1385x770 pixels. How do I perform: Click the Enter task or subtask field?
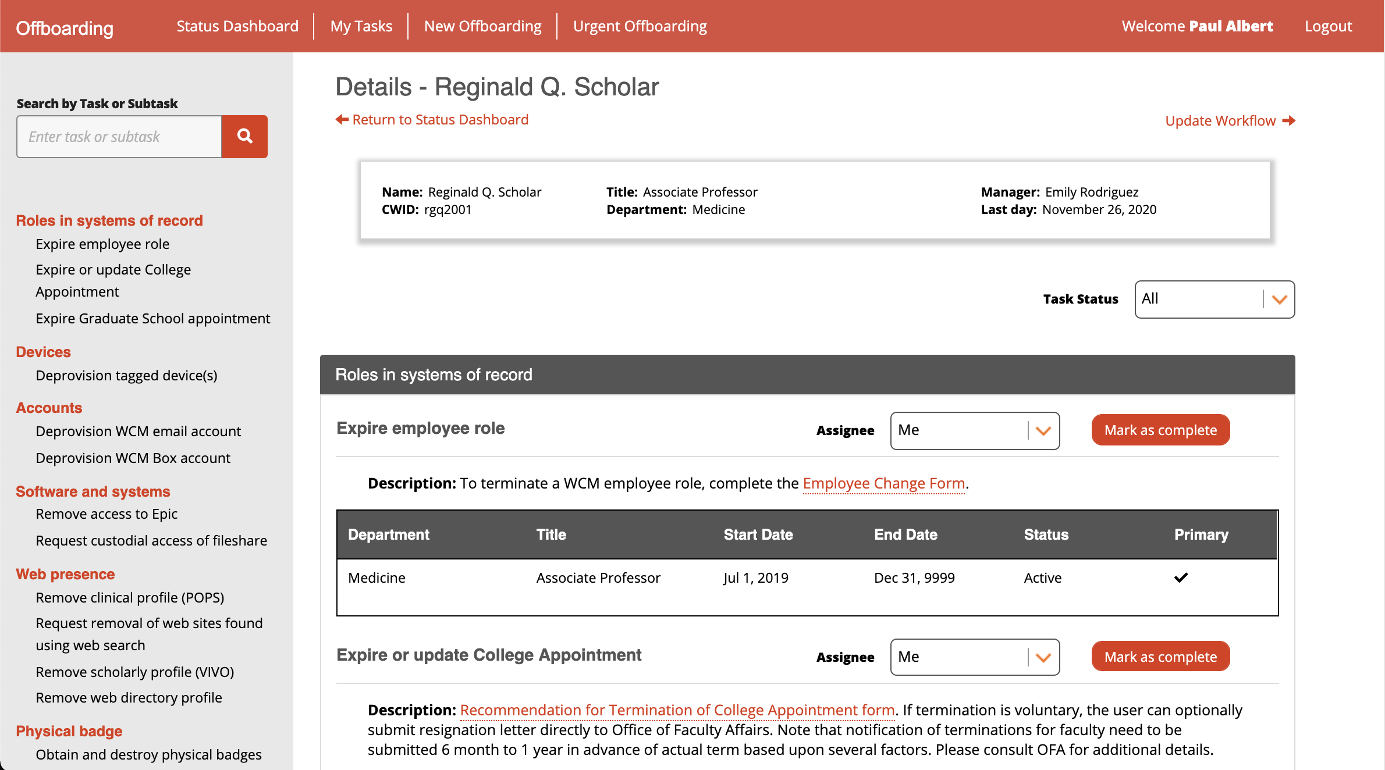tap(119, 137)
